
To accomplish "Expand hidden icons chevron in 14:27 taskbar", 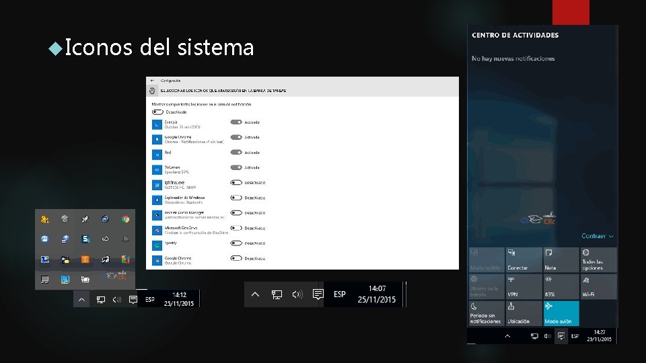I will click(x=507, y=336).
